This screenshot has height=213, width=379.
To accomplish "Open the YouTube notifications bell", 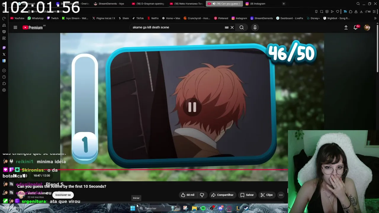I will 356,28.
